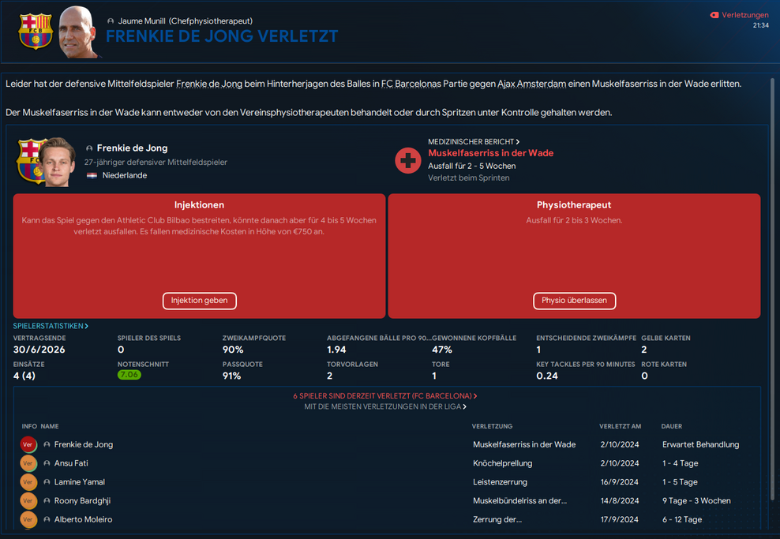Click Roony Bardghji's injury status badge

point(28,501)
